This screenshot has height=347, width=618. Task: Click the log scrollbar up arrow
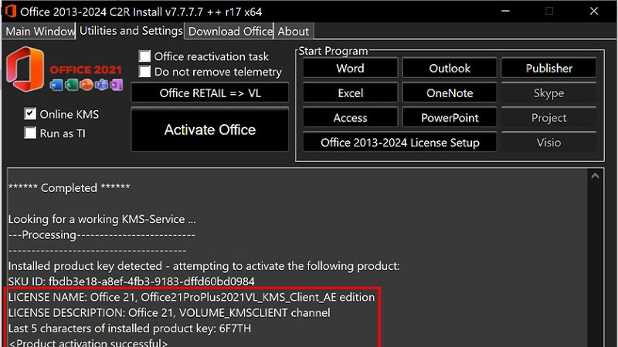pos(596,177)
